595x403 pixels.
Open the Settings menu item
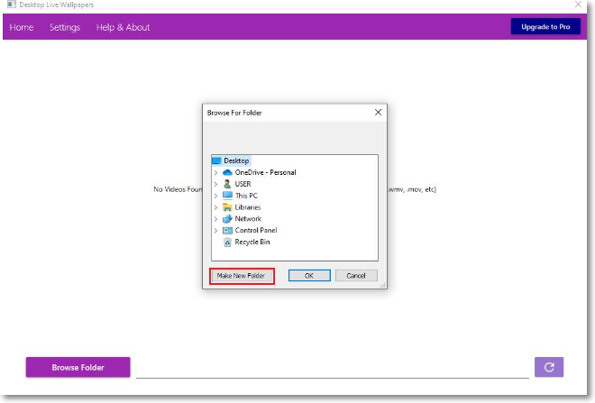[65, 27]
